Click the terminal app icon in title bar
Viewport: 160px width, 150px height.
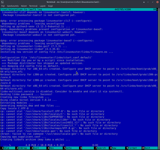2,2
